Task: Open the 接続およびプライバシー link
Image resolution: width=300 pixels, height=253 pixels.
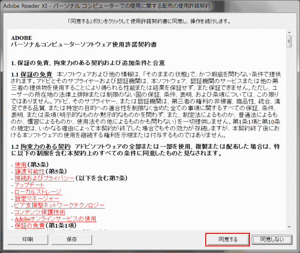Action: pyautogui.click(x=45, y=178)
